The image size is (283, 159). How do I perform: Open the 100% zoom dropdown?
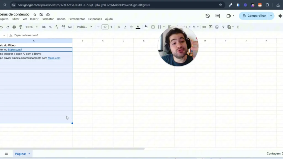coord(31,27)
